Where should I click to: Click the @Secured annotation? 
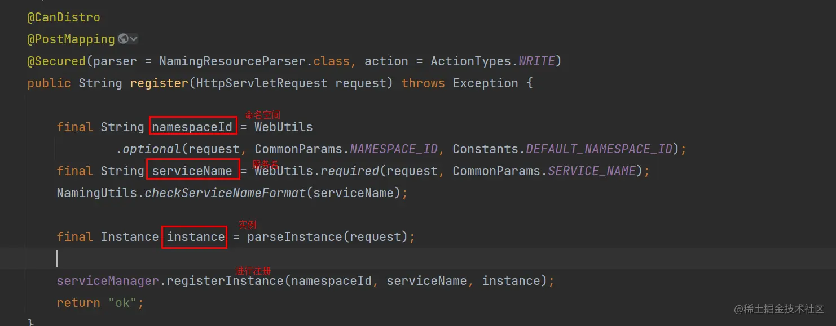pyautogui.click(x=56, y=61)
